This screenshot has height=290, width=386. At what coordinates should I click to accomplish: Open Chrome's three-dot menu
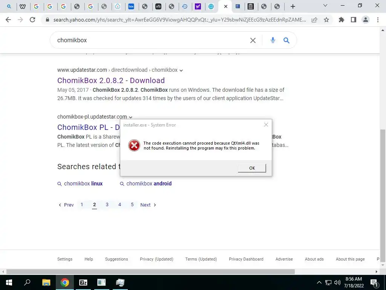(378, 20)
